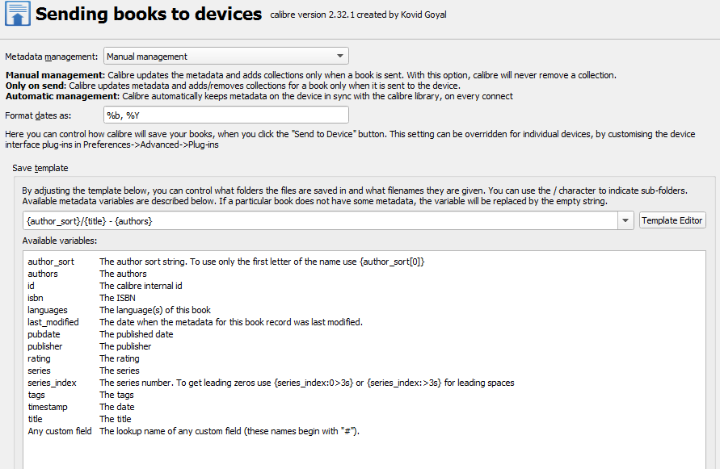The width and height of the screenshot is (720, 469).
Task: Click the Format dates as input field
Action: coord(225,115)
